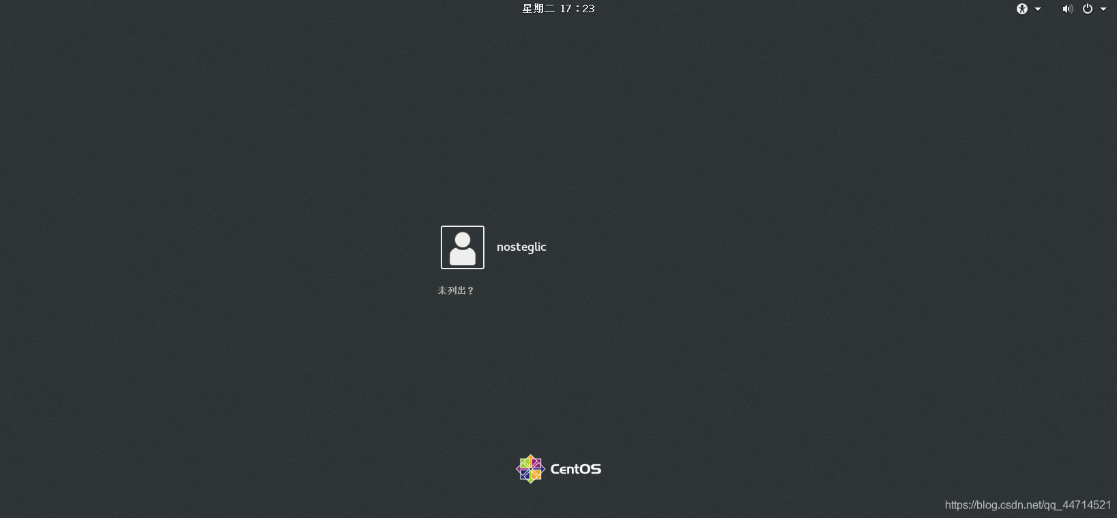Screen dimensions: 1117x518
Task: Click the power icon
Action: (x=1088, y=9)
